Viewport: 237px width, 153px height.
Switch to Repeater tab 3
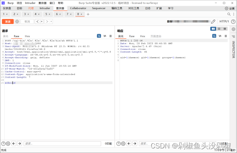tap(25, 14)
